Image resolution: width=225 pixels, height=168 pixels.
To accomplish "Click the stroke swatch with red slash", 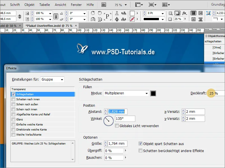I will point(132,19).
